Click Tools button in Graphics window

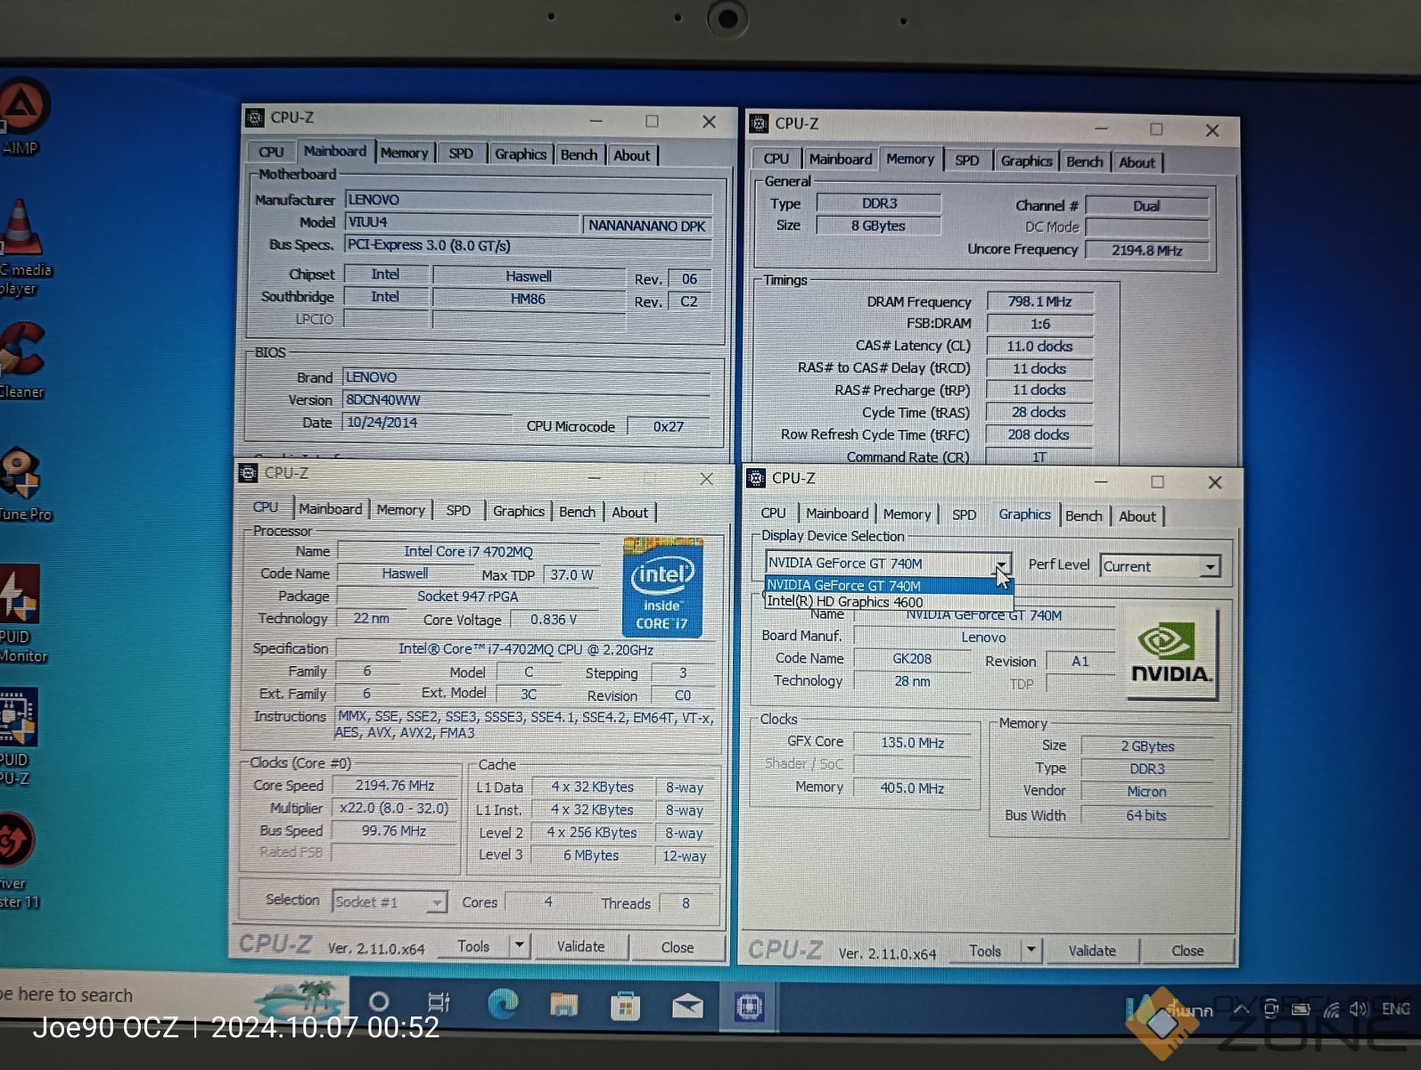pyautogui.click(x=985, y=951)
